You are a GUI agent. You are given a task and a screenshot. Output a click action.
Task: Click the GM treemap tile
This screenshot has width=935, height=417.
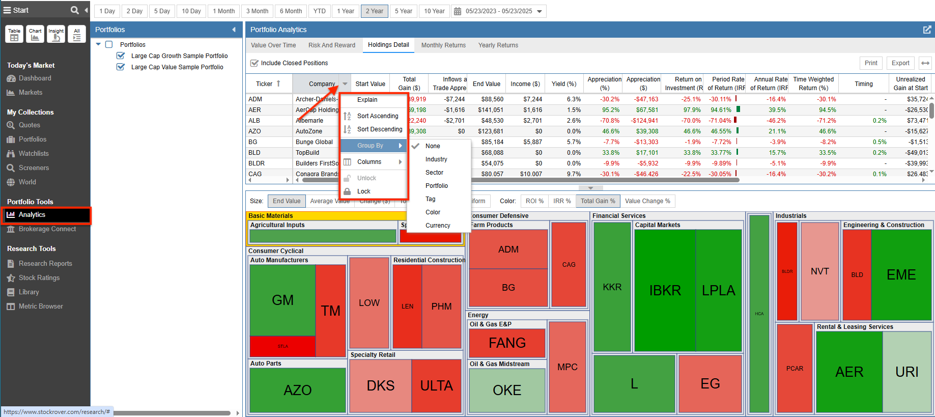coord(282,300)
